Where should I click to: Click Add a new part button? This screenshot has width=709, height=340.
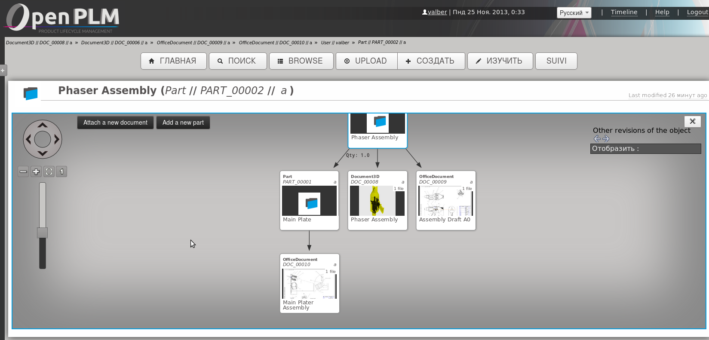183,123
